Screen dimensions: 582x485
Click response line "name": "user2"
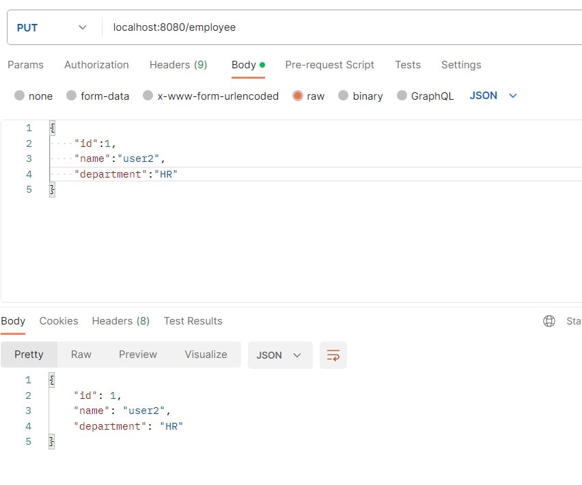click(122, 411)
